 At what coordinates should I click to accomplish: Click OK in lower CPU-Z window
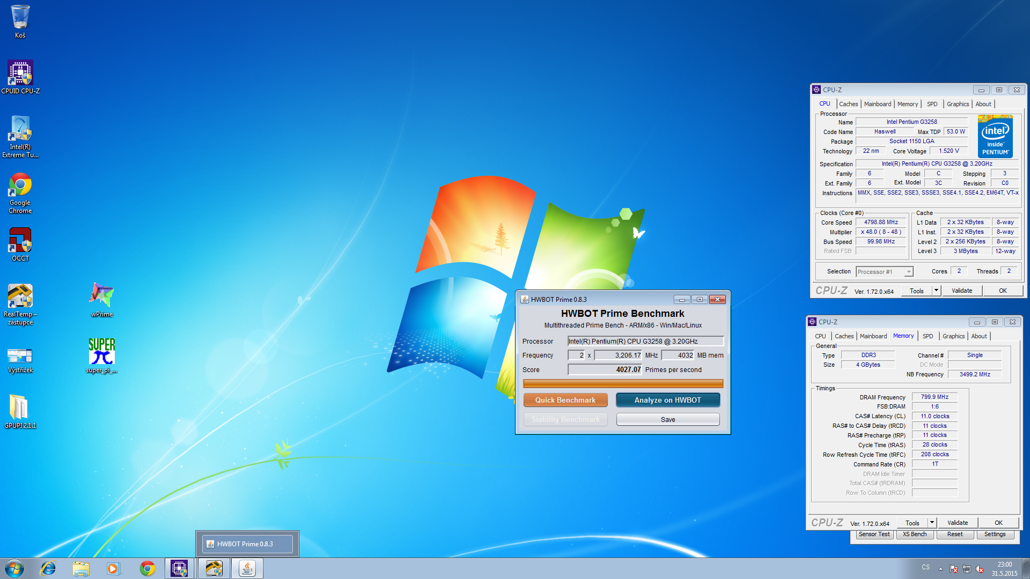pyautogui.click(x=998, y=523)
